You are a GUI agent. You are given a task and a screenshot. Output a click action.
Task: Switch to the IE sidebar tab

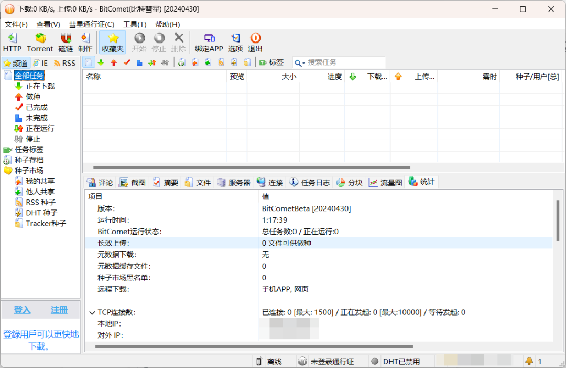[40, 64]
